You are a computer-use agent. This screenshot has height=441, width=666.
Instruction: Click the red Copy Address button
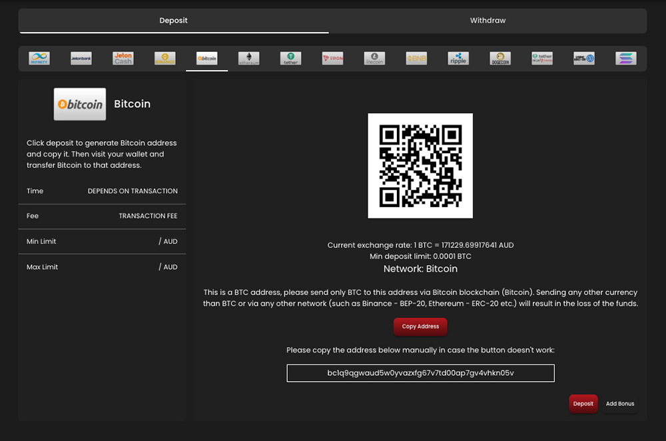point(420,326)
